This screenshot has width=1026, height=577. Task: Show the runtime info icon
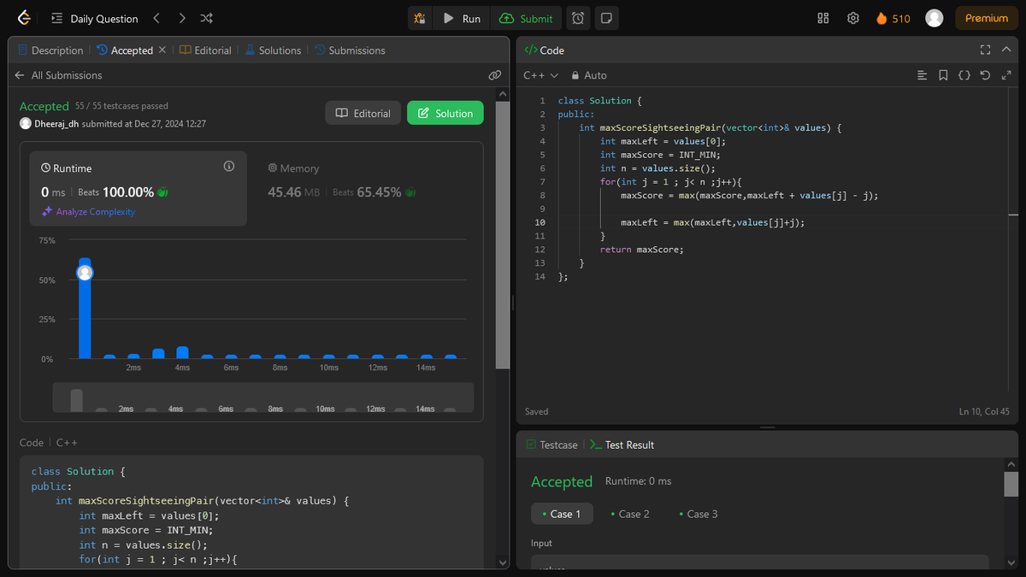229,167
